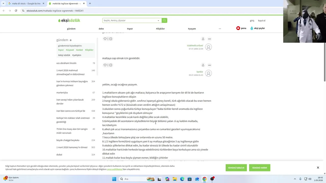Viewport: 326px width, 183px height.
Task: Select the #siyaset tag in the sidebar
Action: tap(70, 50)
